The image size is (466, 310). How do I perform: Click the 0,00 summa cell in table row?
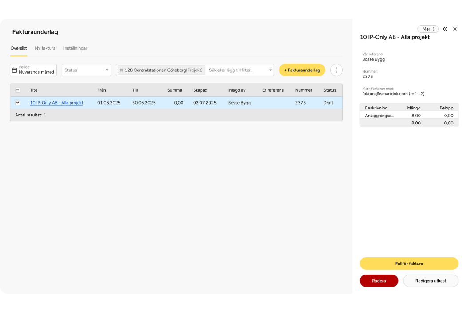[x=178, y=103]
